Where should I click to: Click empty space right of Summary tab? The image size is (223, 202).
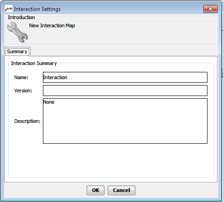tap(124, 51)
